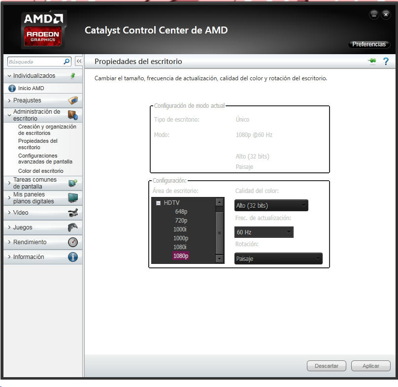The width and height of the screenshot is (398, 387).
Task: Expand the Información section
Action: click(9, 257)
